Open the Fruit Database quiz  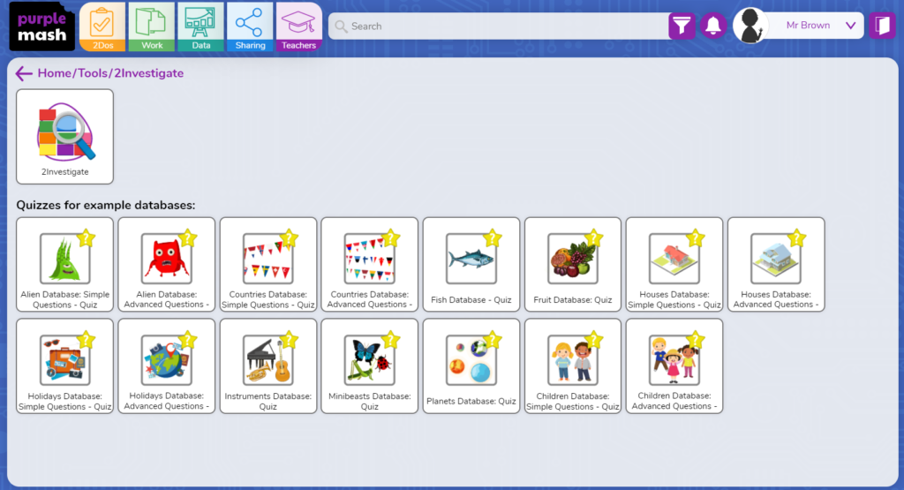coord(572,265)
